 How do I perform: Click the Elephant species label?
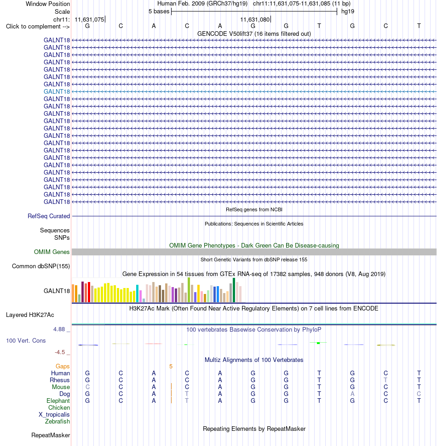pos(58,401)
